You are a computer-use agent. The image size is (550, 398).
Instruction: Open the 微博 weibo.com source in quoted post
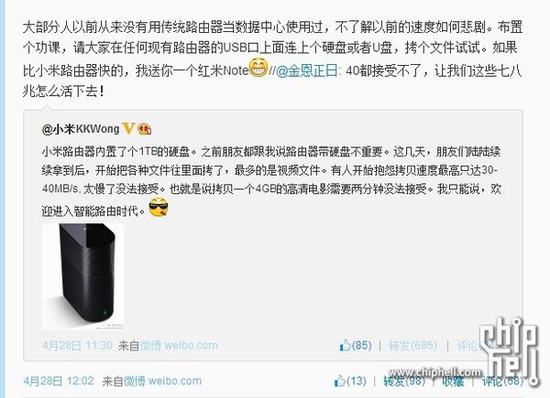[179, 346]
